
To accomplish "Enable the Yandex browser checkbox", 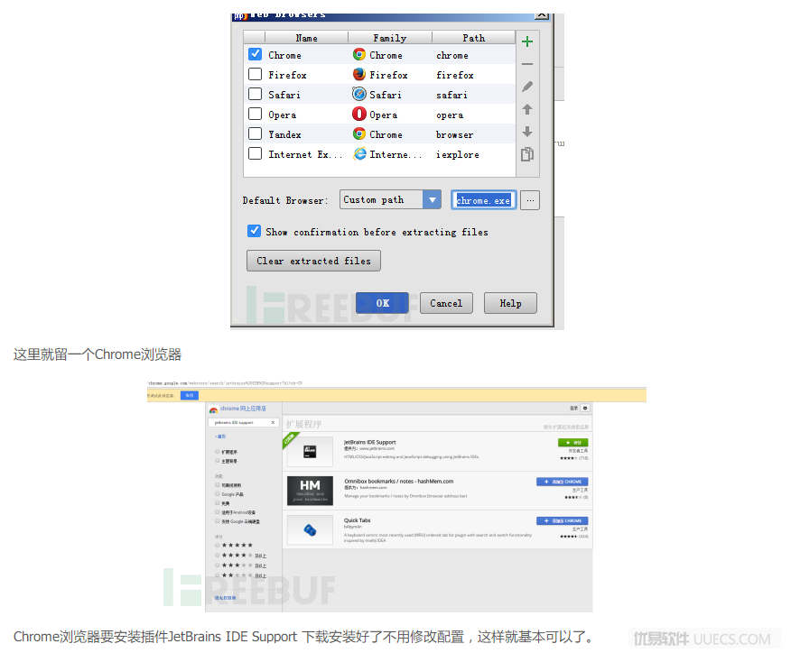I will 256,133.
